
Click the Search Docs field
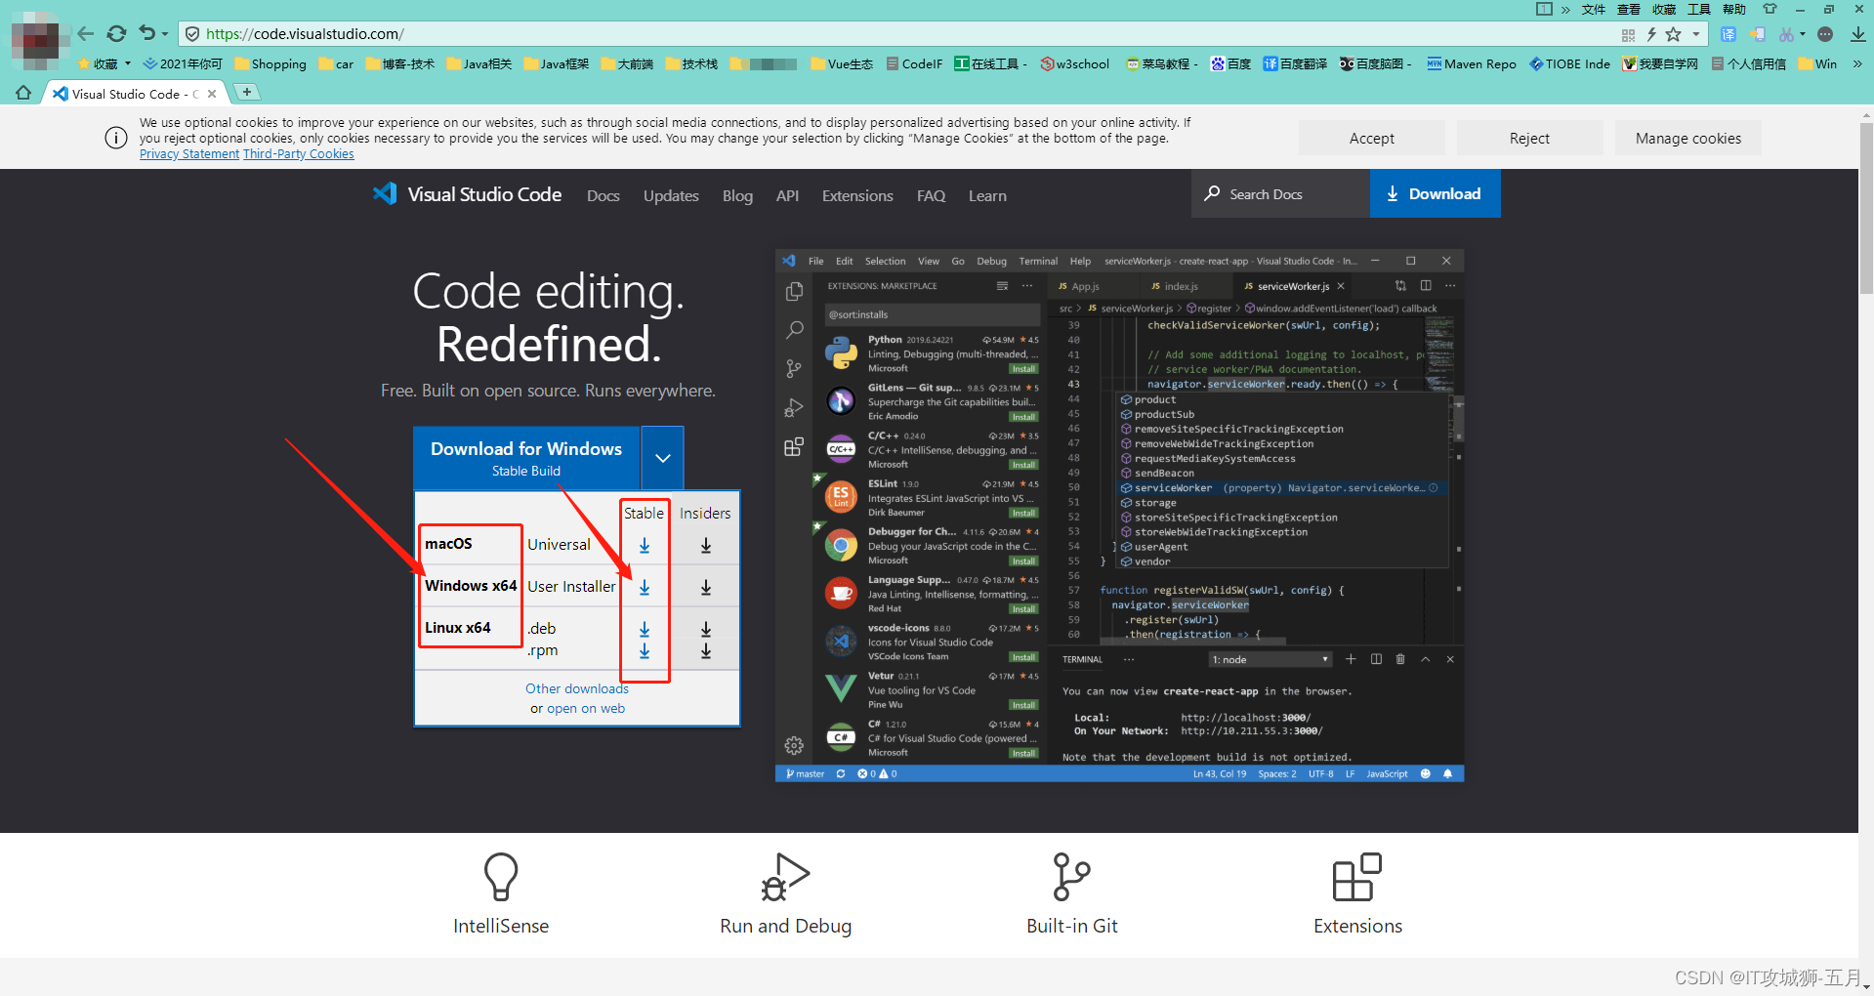[x=1280, y=194]
